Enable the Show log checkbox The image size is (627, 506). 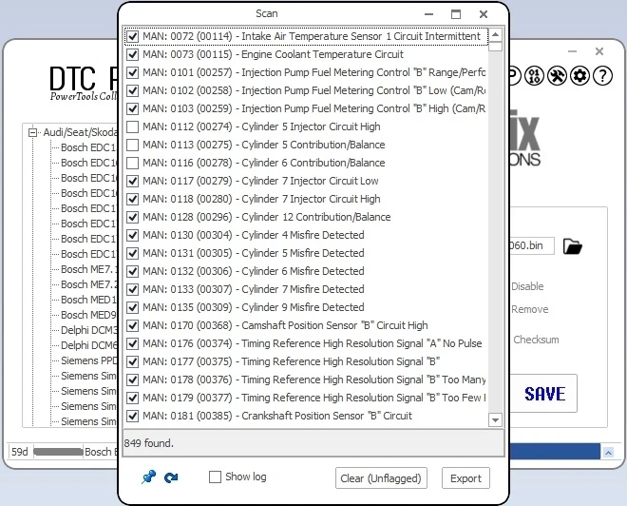click(215, 477)
